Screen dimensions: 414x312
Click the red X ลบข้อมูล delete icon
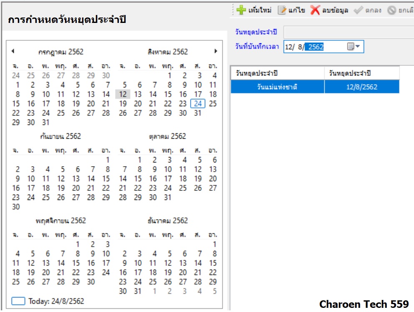click(315, 10)
